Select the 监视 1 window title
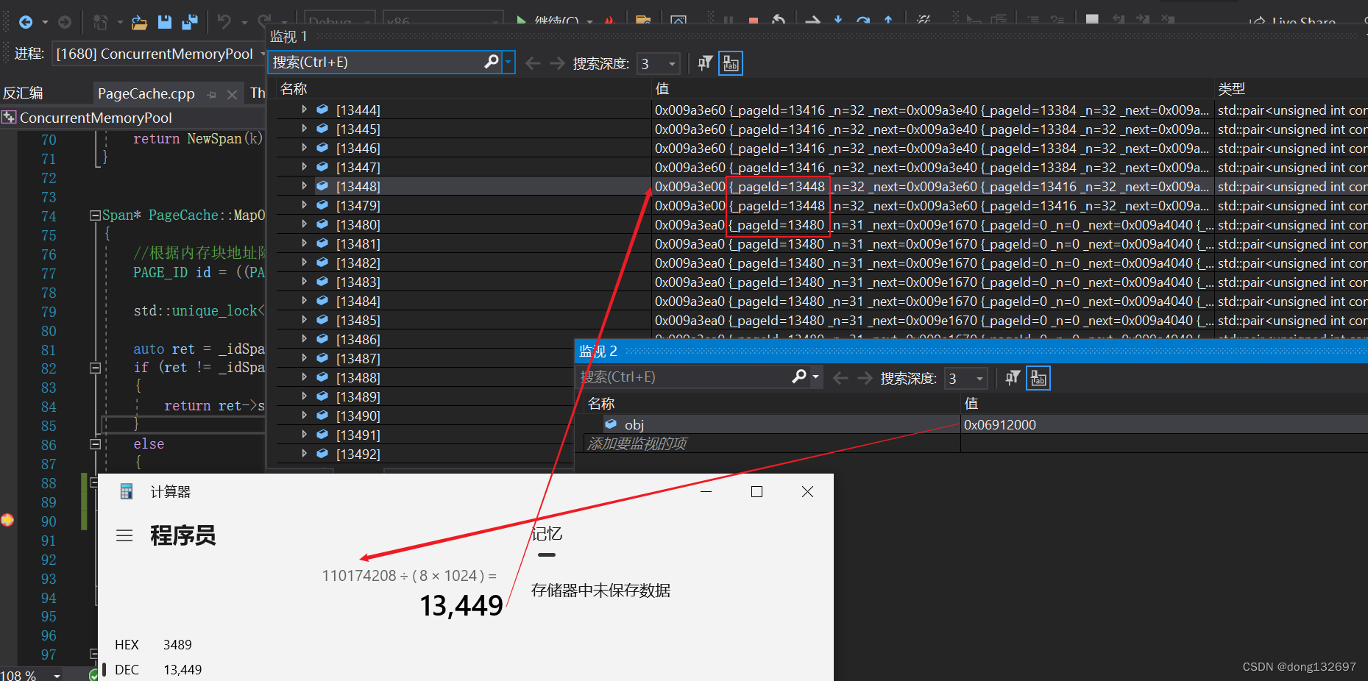This screenshot has height=681, width=1368. 288,36
